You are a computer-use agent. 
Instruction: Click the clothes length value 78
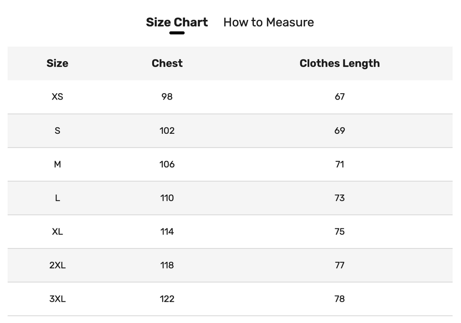(339, 299)
